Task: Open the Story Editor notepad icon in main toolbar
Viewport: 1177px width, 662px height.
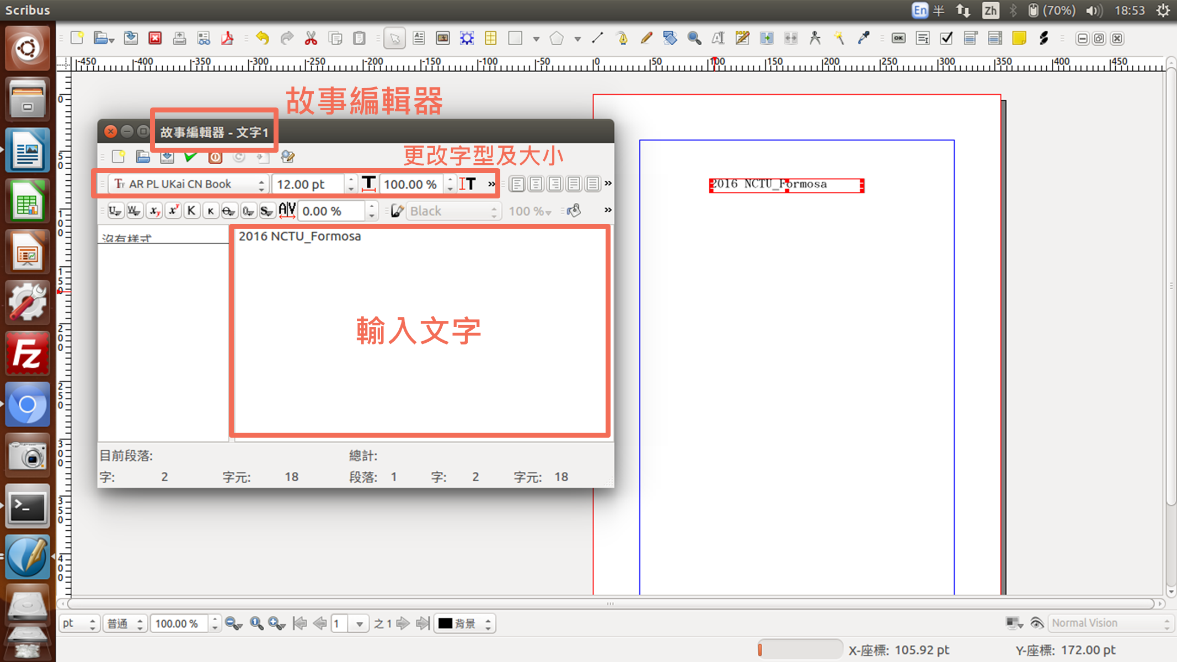Action: tap(742, 38)
